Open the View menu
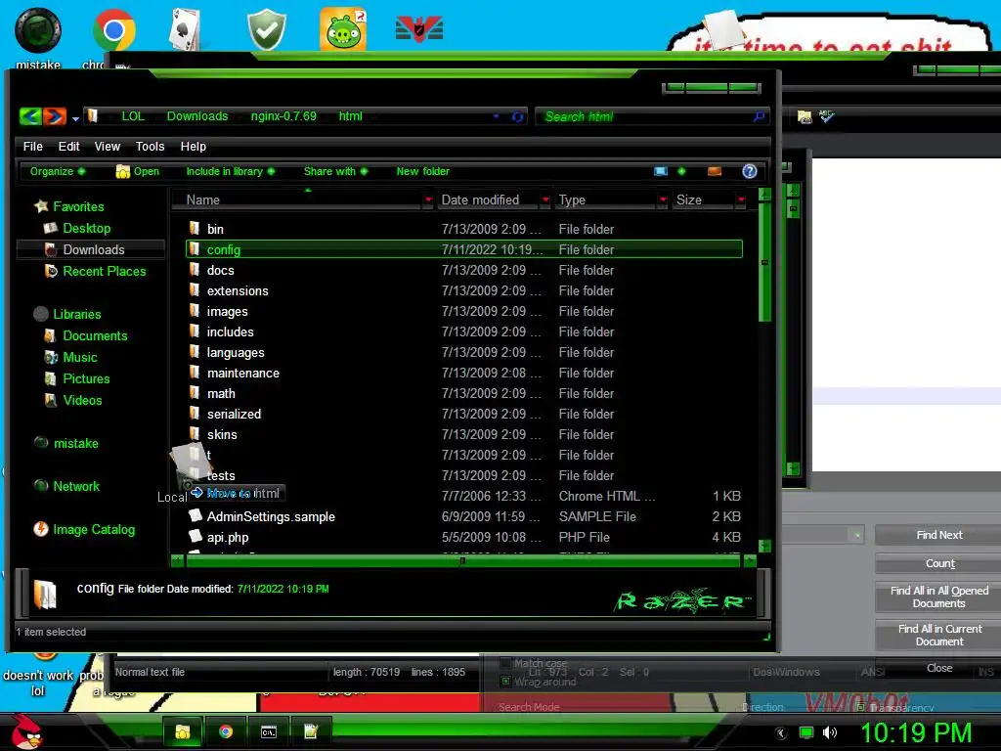 pos(108,147)
